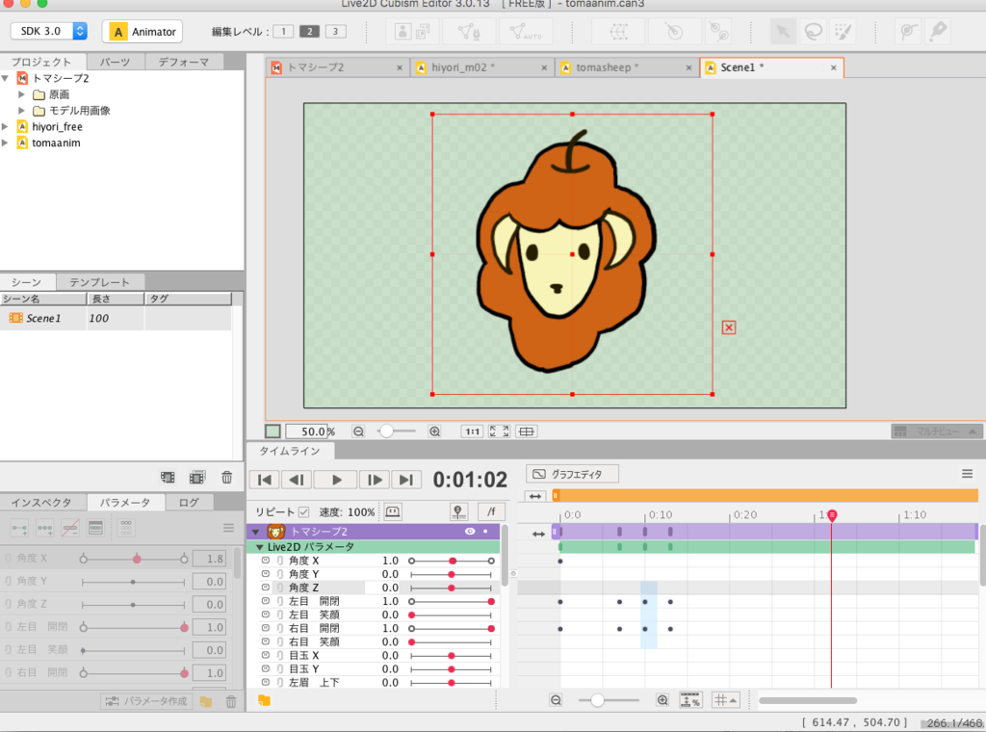Go to the first frame
Image resolution: width=986 pixels, height=732 pixels.
[265, 480]
